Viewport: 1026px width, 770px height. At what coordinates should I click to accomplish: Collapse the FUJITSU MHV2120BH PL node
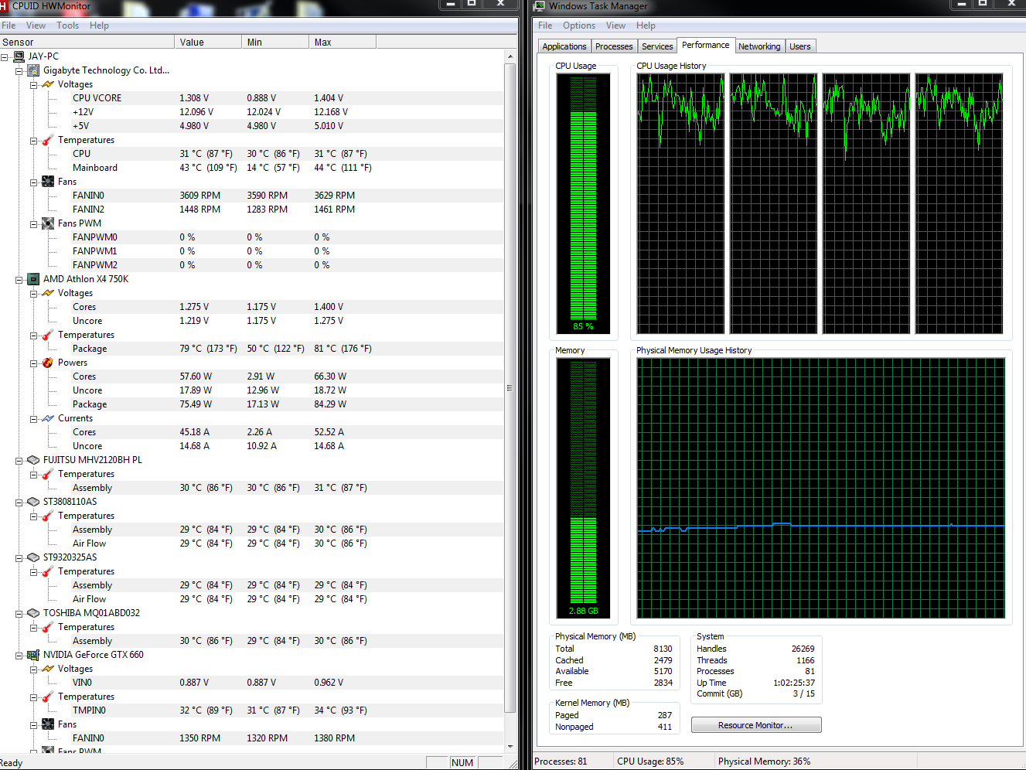(19, 461)
